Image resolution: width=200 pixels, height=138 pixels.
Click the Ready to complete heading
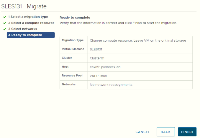click(x=75, y=18)
